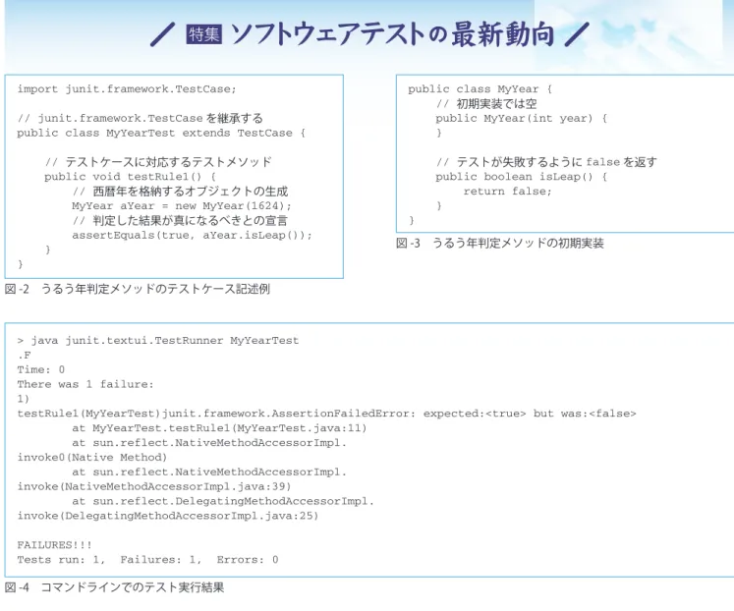Screen dimensions: 734x611
Task: Click line 'assertEquals(true, aYear.isLeap());'
Action: [x=192, y=236]
